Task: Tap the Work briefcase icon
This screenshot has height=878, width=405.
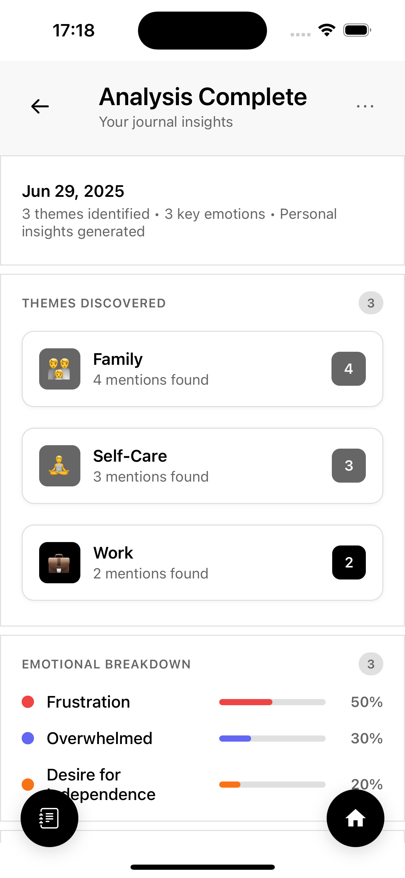Action: pyautogui.click(x=60, y=563)
